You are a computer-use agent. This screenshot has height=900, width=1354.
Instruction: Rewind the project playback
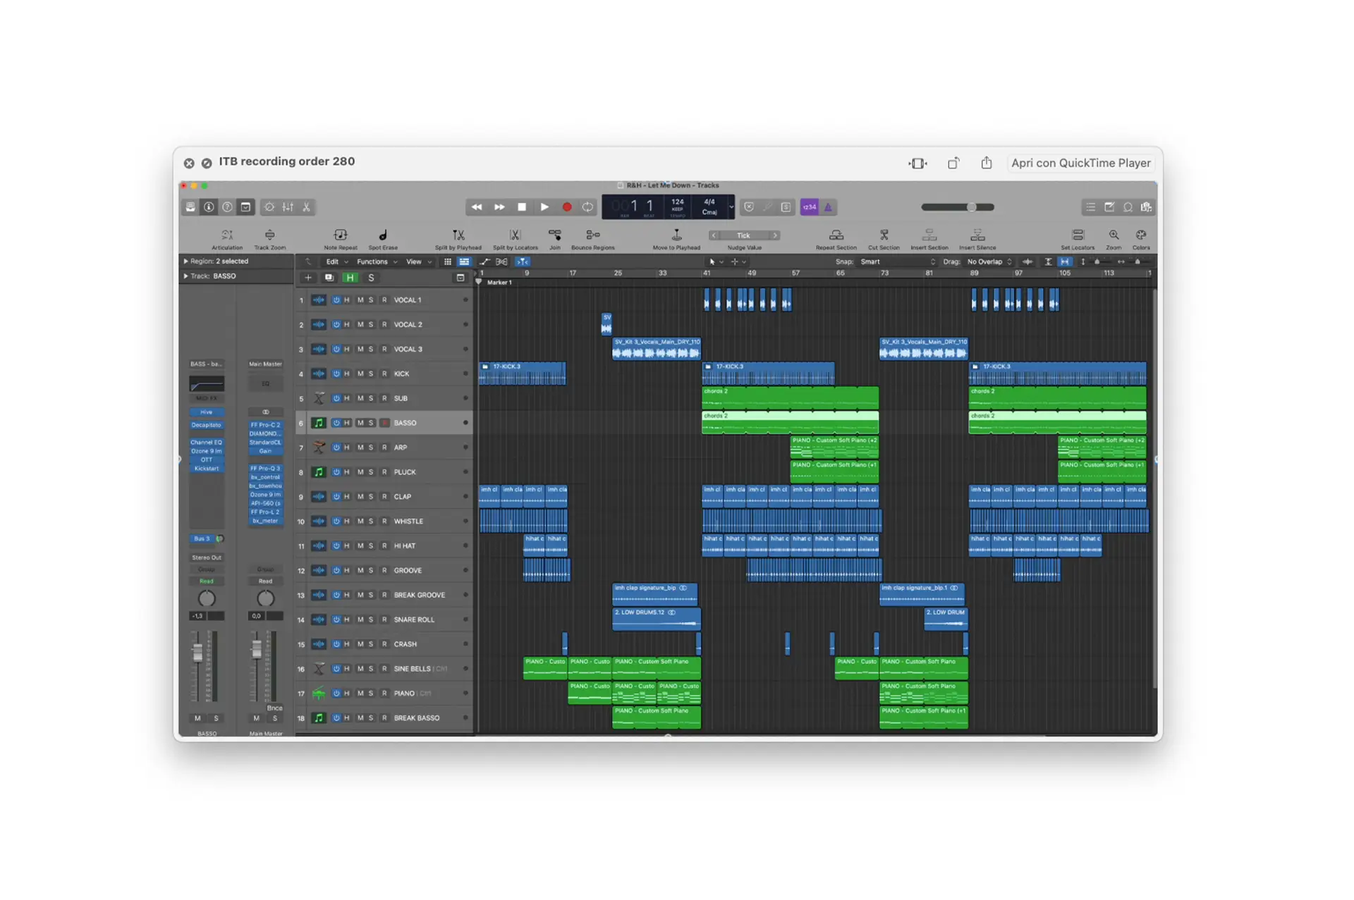click(x=477, y=207)
